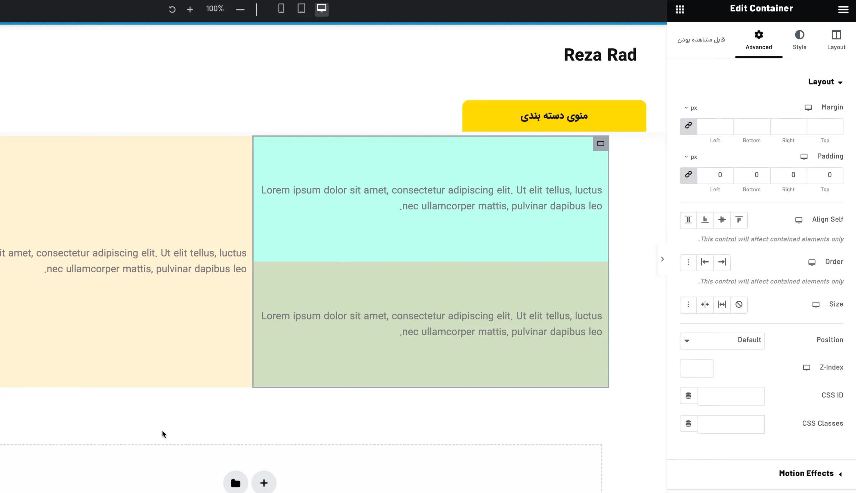Toggle linked values for Padding
This screenshot has width=856, height=493.
click(688, 175)
